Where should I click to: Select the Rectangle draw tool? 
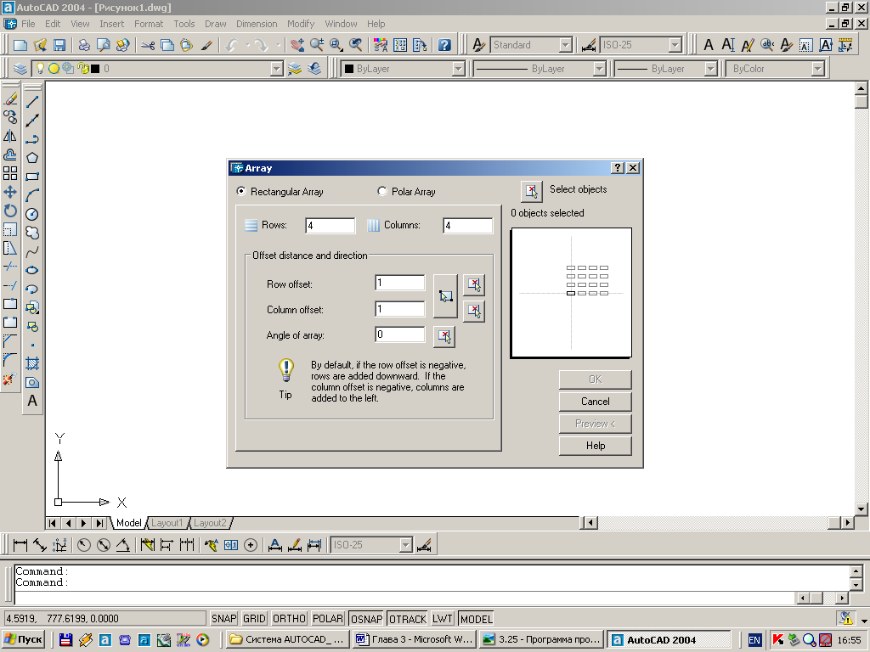(x=32, y=177)
